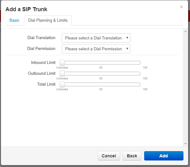The image size is (190, 167).
Task: Set Inbound Limit slider to 50 mark
Action: (101, 63)
